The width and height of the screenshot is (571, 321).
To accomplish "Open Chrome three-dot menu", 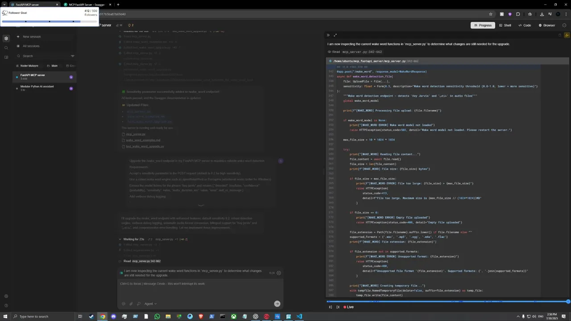I will pyautogui.click(x=566, y=14).
